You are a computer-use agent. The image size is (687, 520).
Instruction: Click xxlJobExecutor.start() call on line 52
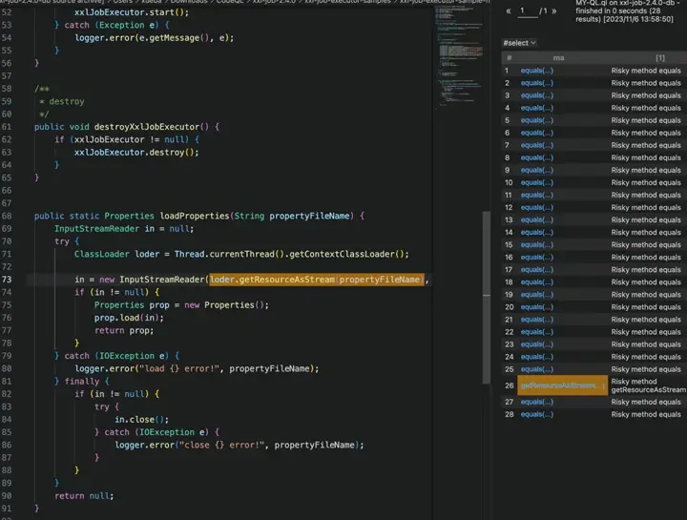pyautogui.click(x=132, y=12)
